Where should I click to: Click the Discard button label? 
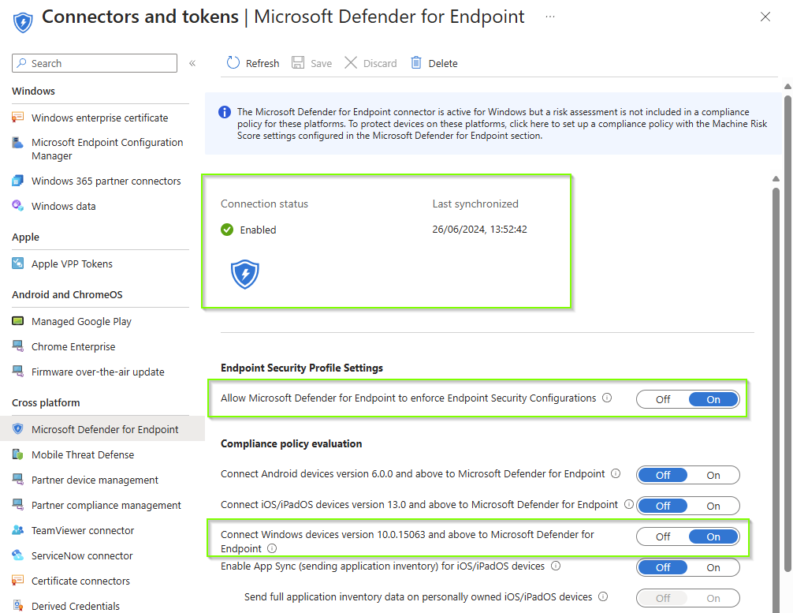click(380, 63)
